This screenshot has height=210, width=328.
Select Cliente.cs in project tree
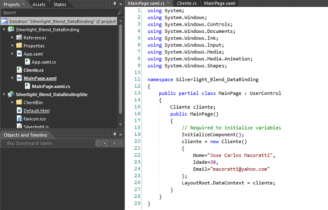[x=33, y=70]
